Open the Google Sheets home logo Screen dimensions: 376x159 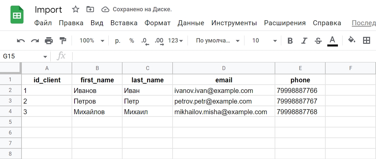coord(17,15)
